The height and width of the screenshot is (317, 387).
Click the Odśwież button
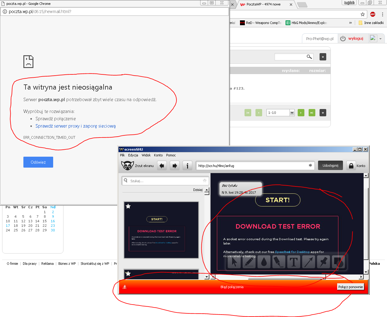[38, 162]
